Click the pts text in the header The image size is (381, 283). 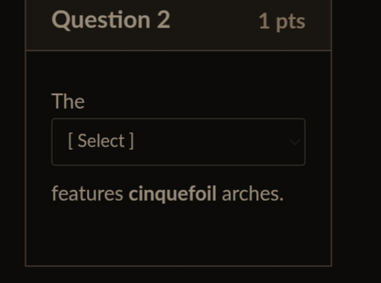click(x=290, y=23)
